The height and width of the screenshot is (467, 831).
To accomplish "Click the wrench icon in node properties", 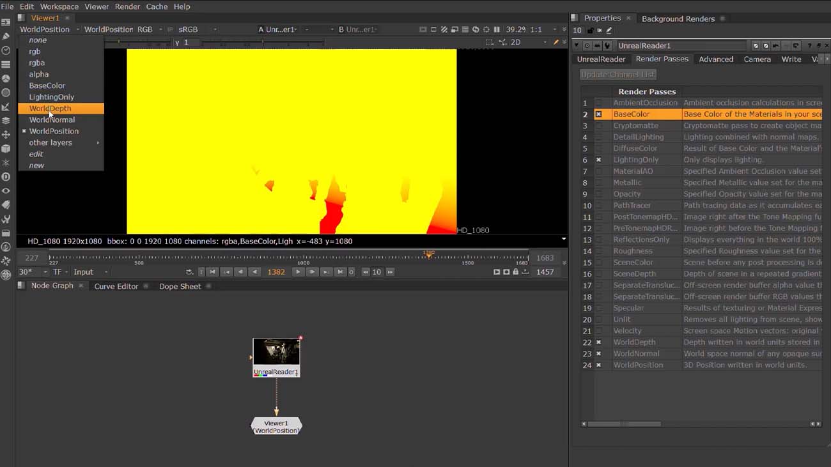I will (x=608, y=46).
